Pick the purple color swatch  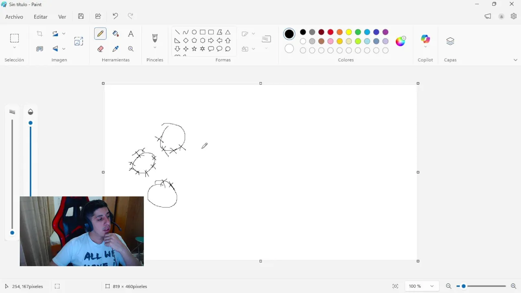click(385, 32)
